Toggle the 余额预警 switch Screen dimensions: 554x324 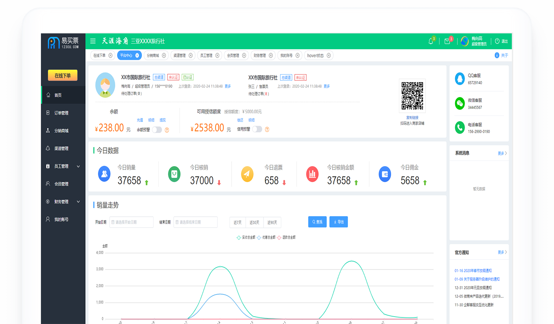pos(157,129)
